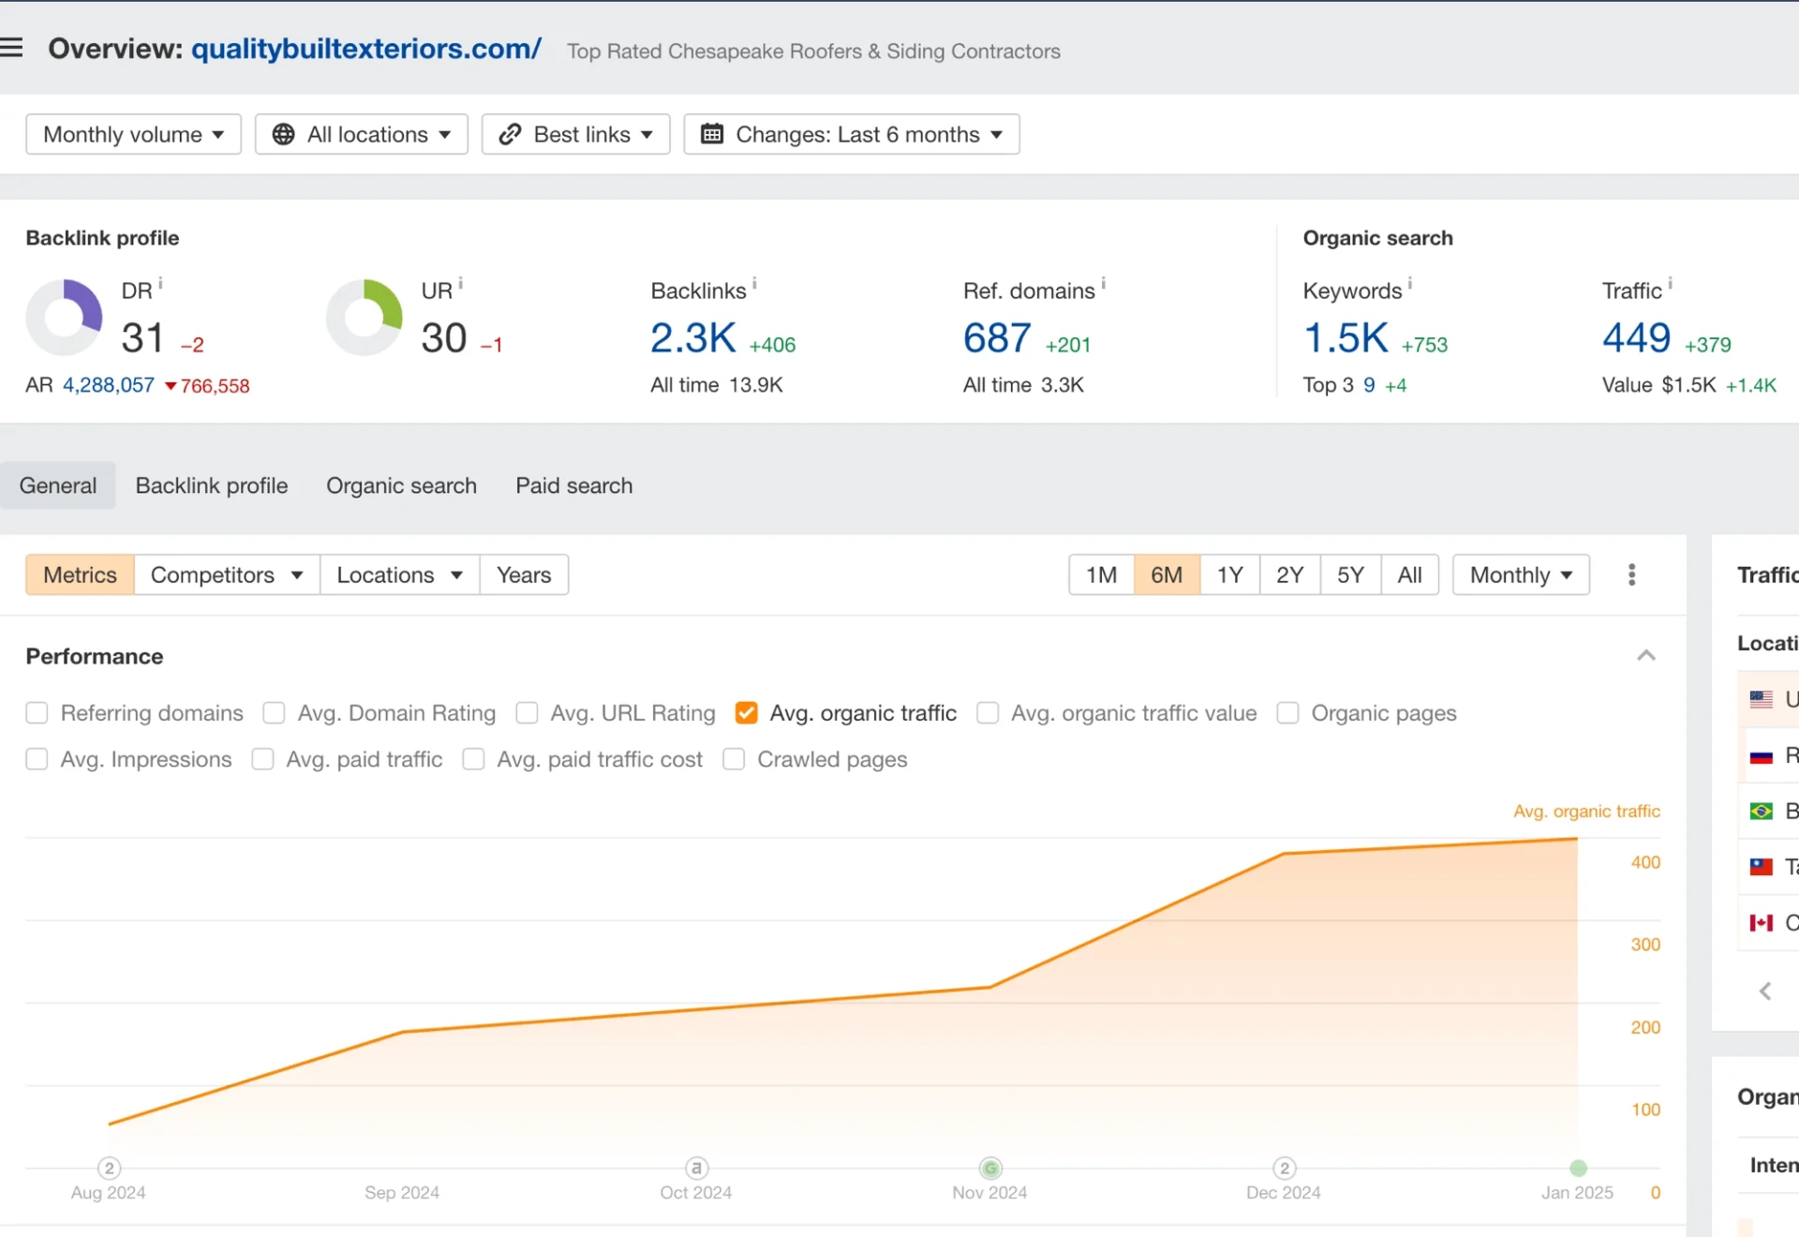
Task: Click the US flag in the Locations list
Action: (x=1762, y=699)
